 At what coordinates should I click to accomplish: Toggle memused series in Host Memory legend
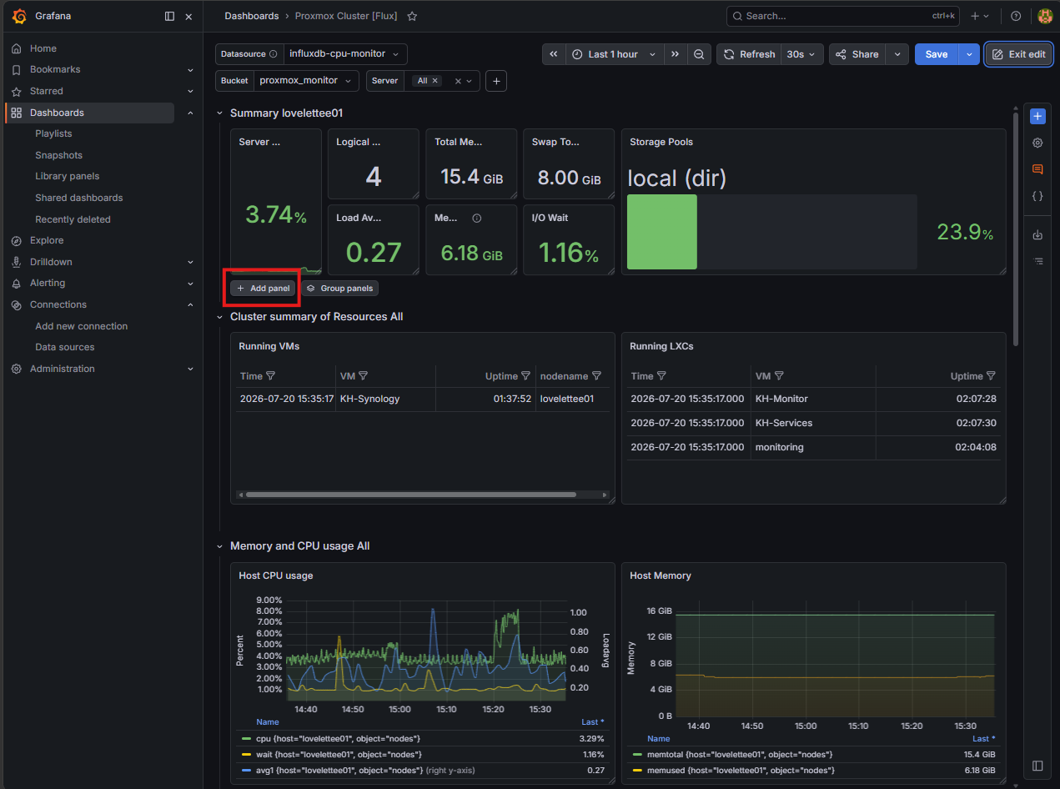pyautogui.click(x=734, y=770)
